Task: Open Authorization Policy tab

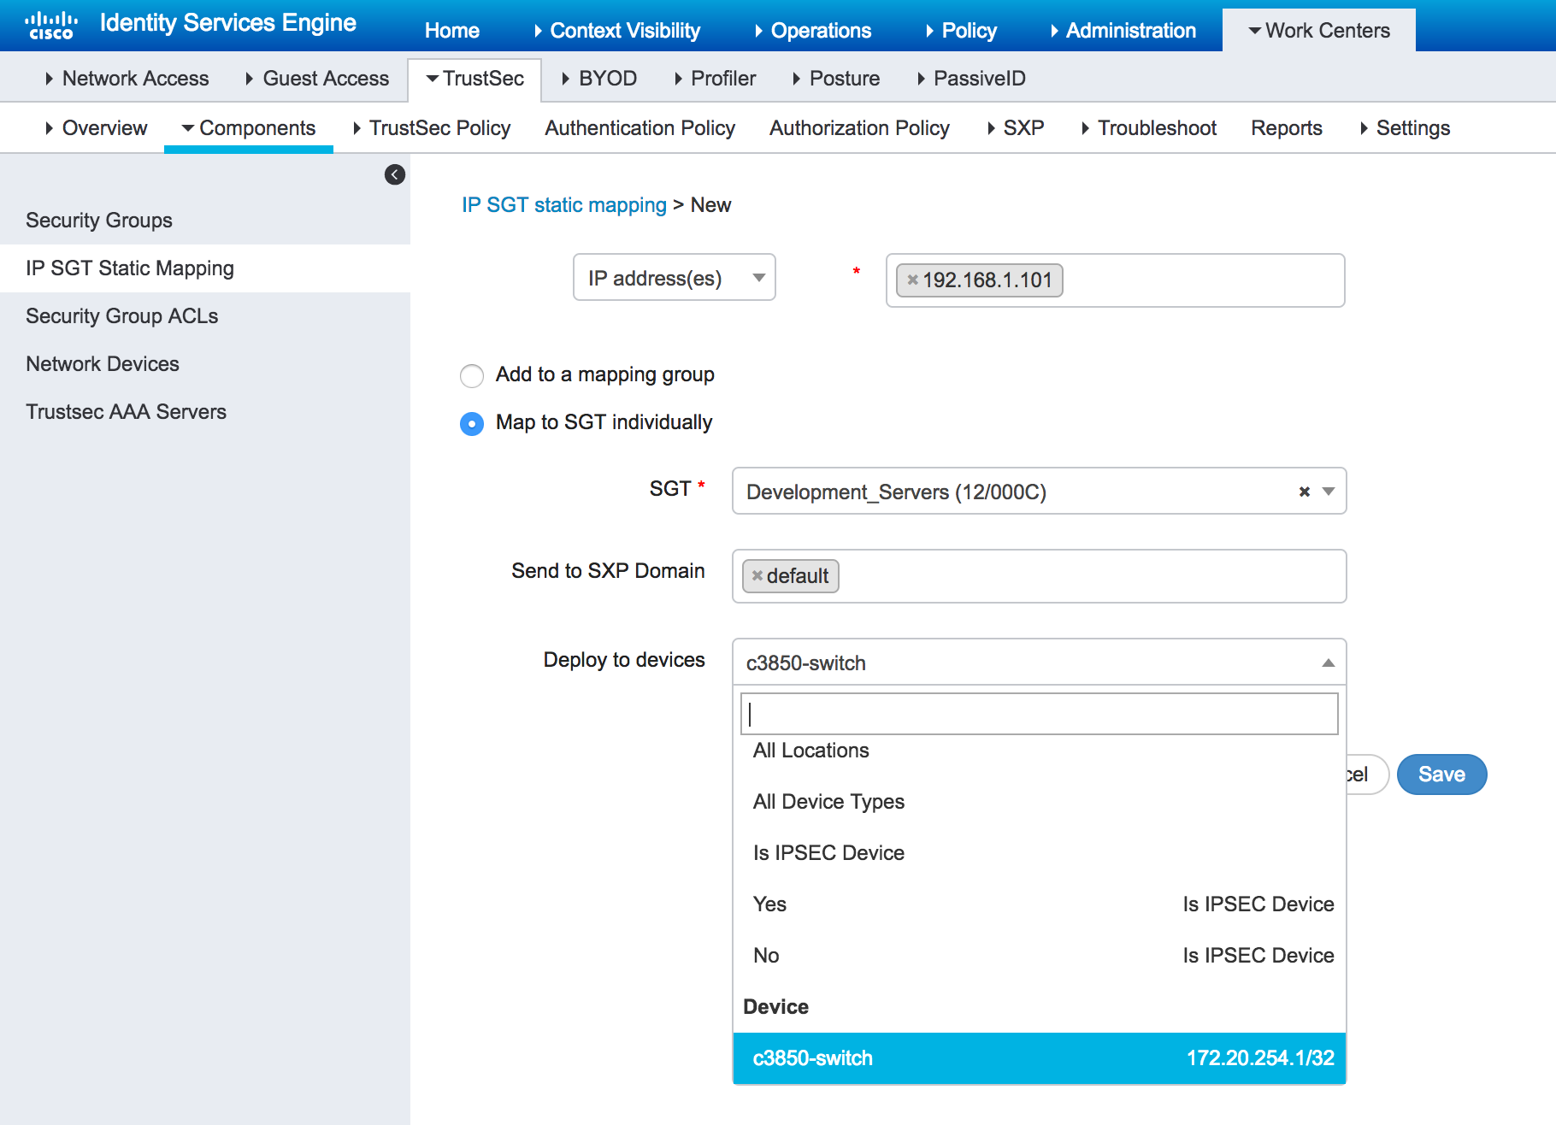Action: [x=859, y=128]
